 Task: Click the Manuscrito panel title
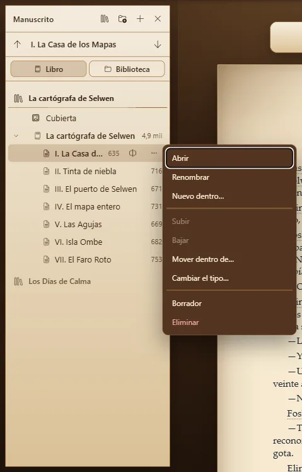pos(33,20)
